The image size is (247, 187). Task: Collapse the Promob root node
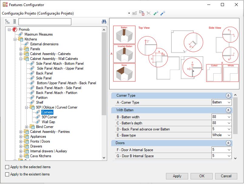[x=9, y=29]
